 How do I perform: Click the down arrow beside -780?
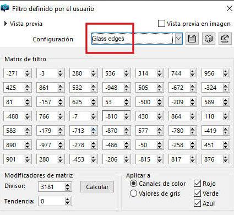(x=193, y=132)
